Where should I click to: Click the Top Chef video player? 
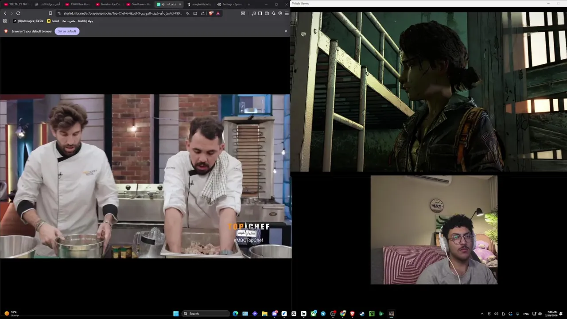click(146, 176)
